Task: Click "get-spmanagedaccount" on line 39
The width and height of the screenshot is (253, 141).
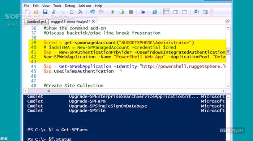Action: [x=90, y=43]
